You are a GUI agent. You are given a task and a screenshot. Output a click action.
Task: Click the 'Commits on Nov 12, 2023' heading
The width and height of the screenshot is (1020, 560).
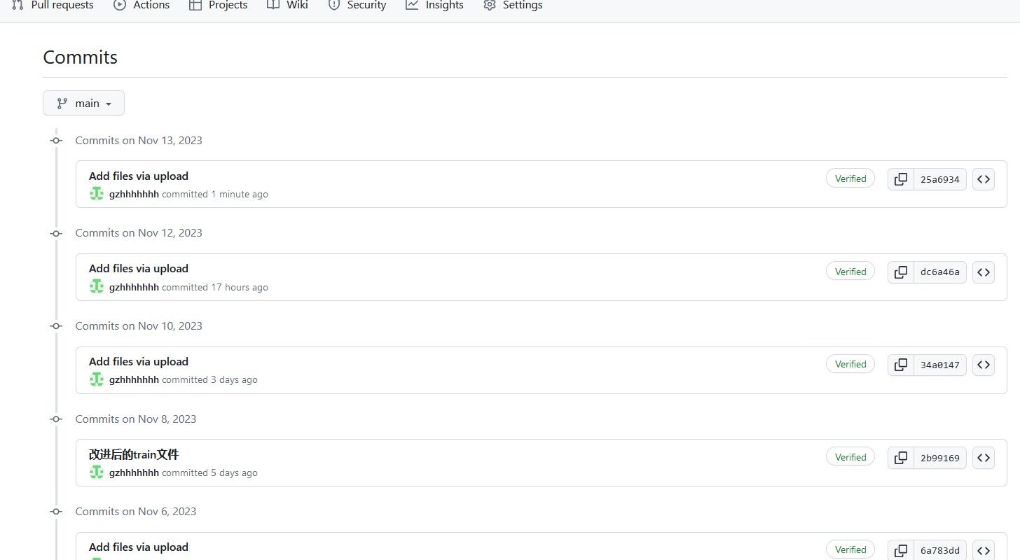pyautogui.click(x=139, y=233)
